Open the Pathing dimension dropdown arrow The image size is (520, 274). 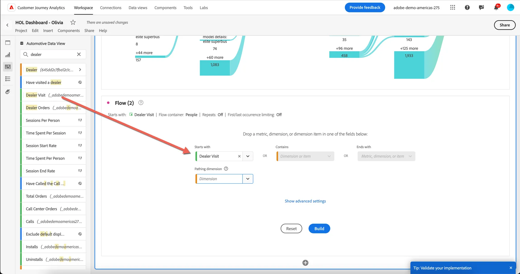point(248,179)
